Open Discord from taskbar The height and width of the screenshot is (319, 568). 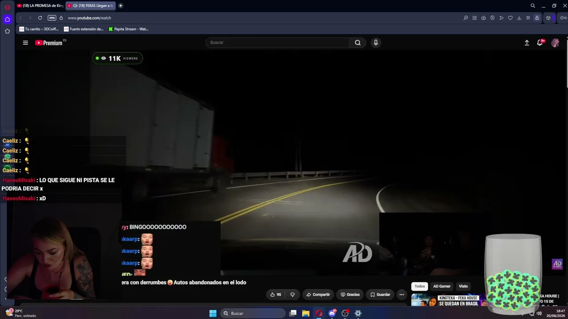[x=332, y=313]
